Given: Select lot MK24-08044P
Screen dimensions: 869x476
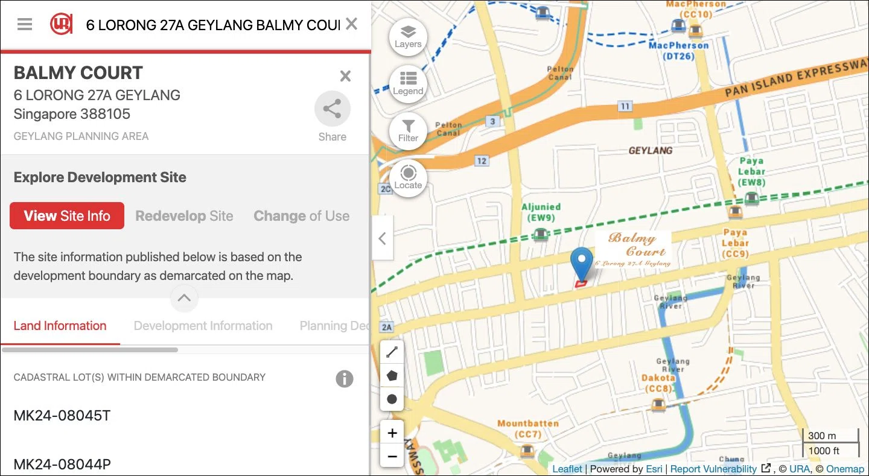Looking at the screenshot, I should pos(62,465).
